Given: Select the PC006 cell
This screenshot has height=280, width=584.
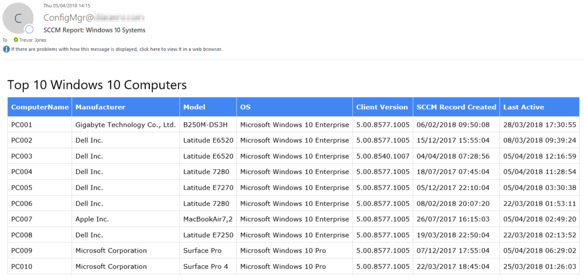Looking at the screenshot, I should (x=40, y=203).
